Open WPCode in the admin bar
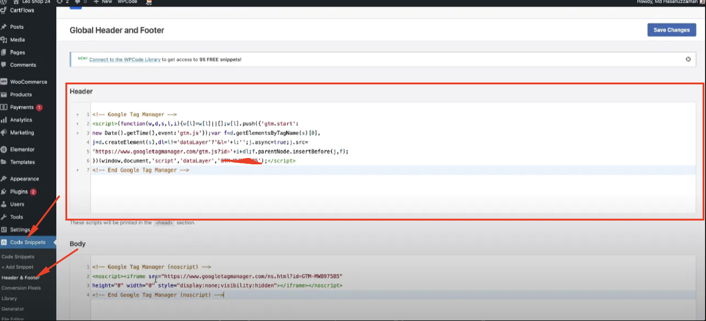 [127, 2]
